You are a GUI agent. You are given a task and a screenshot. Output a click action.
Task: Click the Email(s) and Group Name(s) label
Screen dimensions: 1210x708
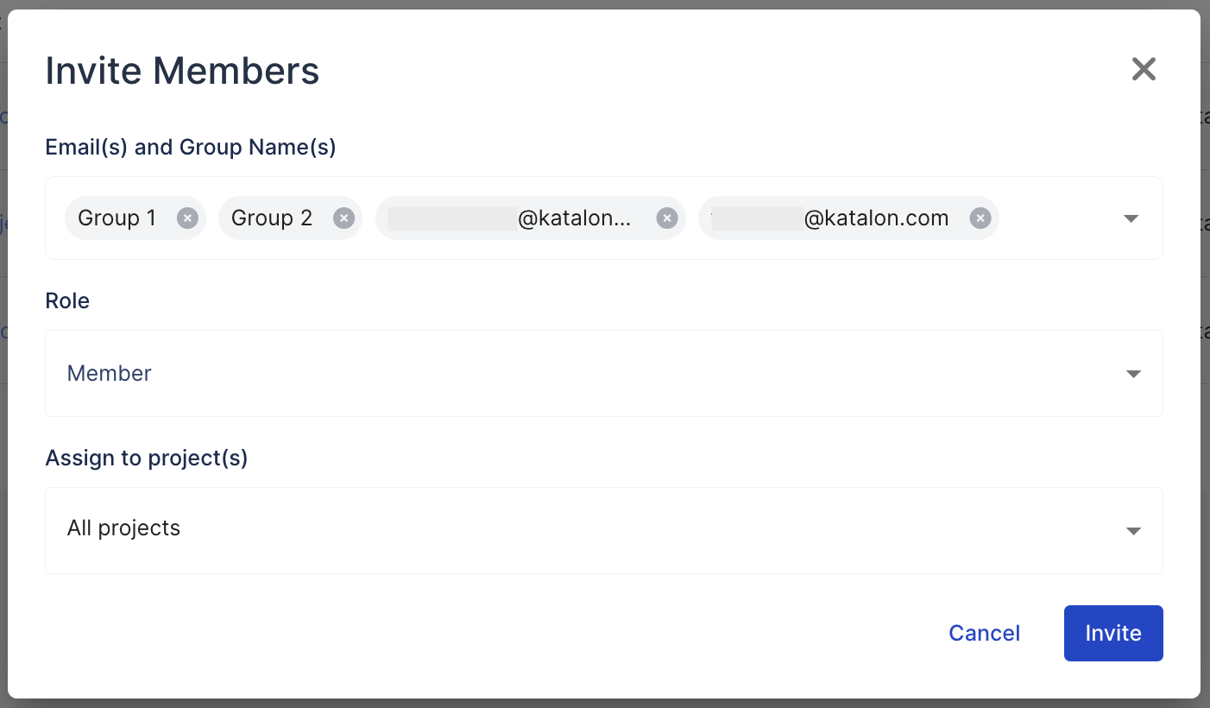(x=191, y=148)
